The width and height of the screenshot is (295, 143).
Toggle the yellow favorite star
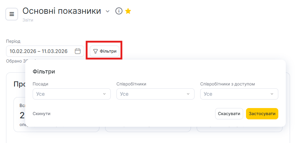(x=128, y=11)
